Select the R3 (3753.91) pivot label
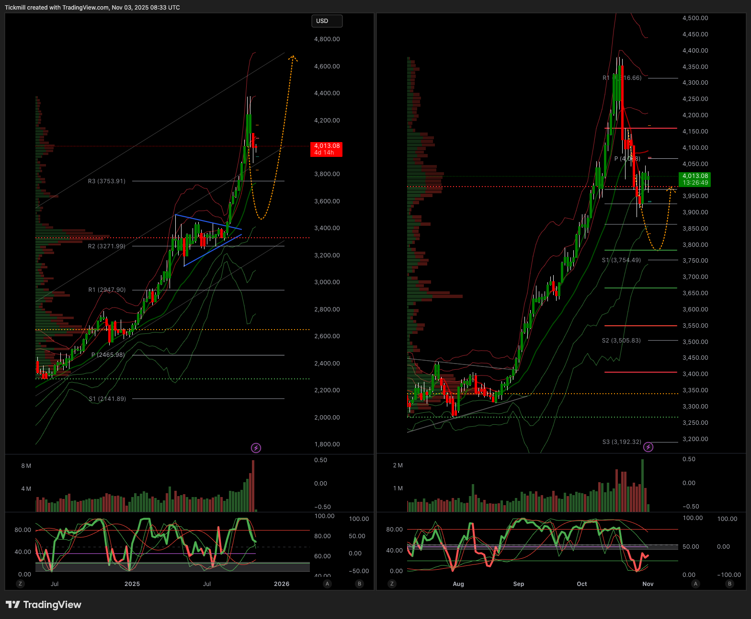This screenshot has width=751, height=619. point(106,181)
